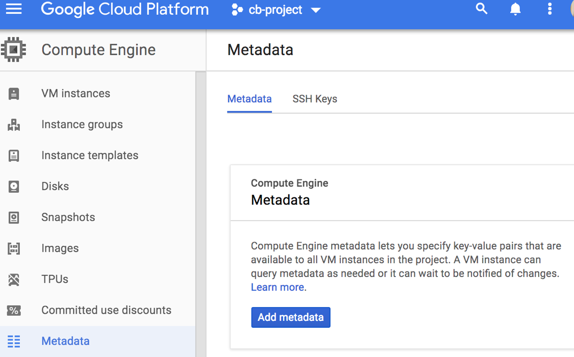574x357 pixels.
Task: Click the Images icon
Action: point(14,249)
